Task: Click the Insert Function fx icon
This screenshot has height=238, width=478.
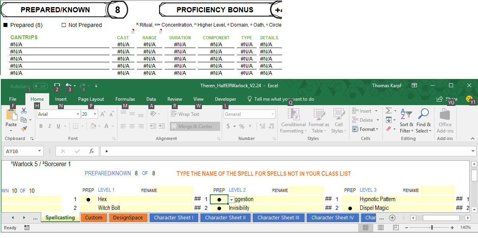Action: 92,151
